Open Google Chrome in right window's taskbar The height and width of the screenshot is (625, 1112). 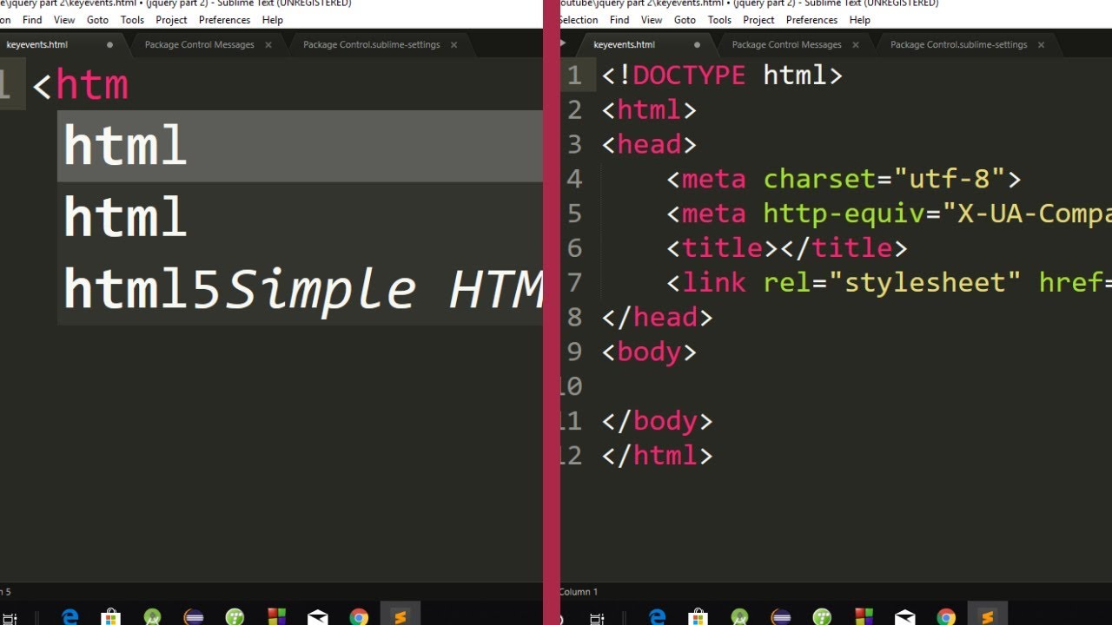point(946,617)
